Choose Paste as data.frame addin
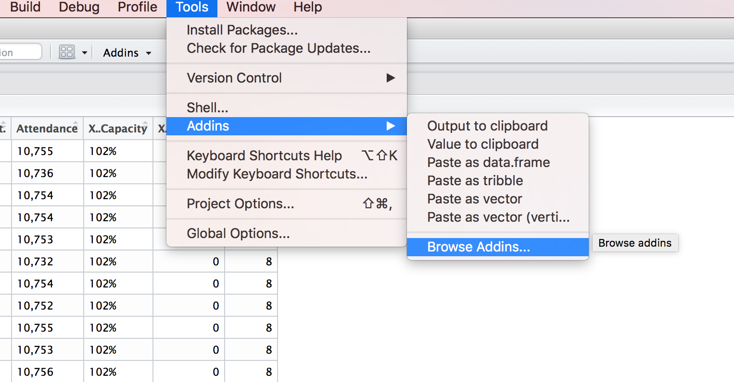This screenshot has width=734, height=382. point(488,162)
